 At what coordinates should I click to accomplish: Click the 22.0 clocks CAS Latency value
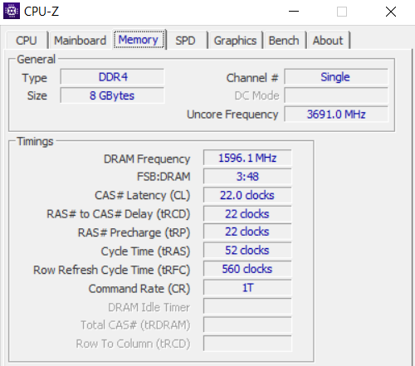point(247,195)
